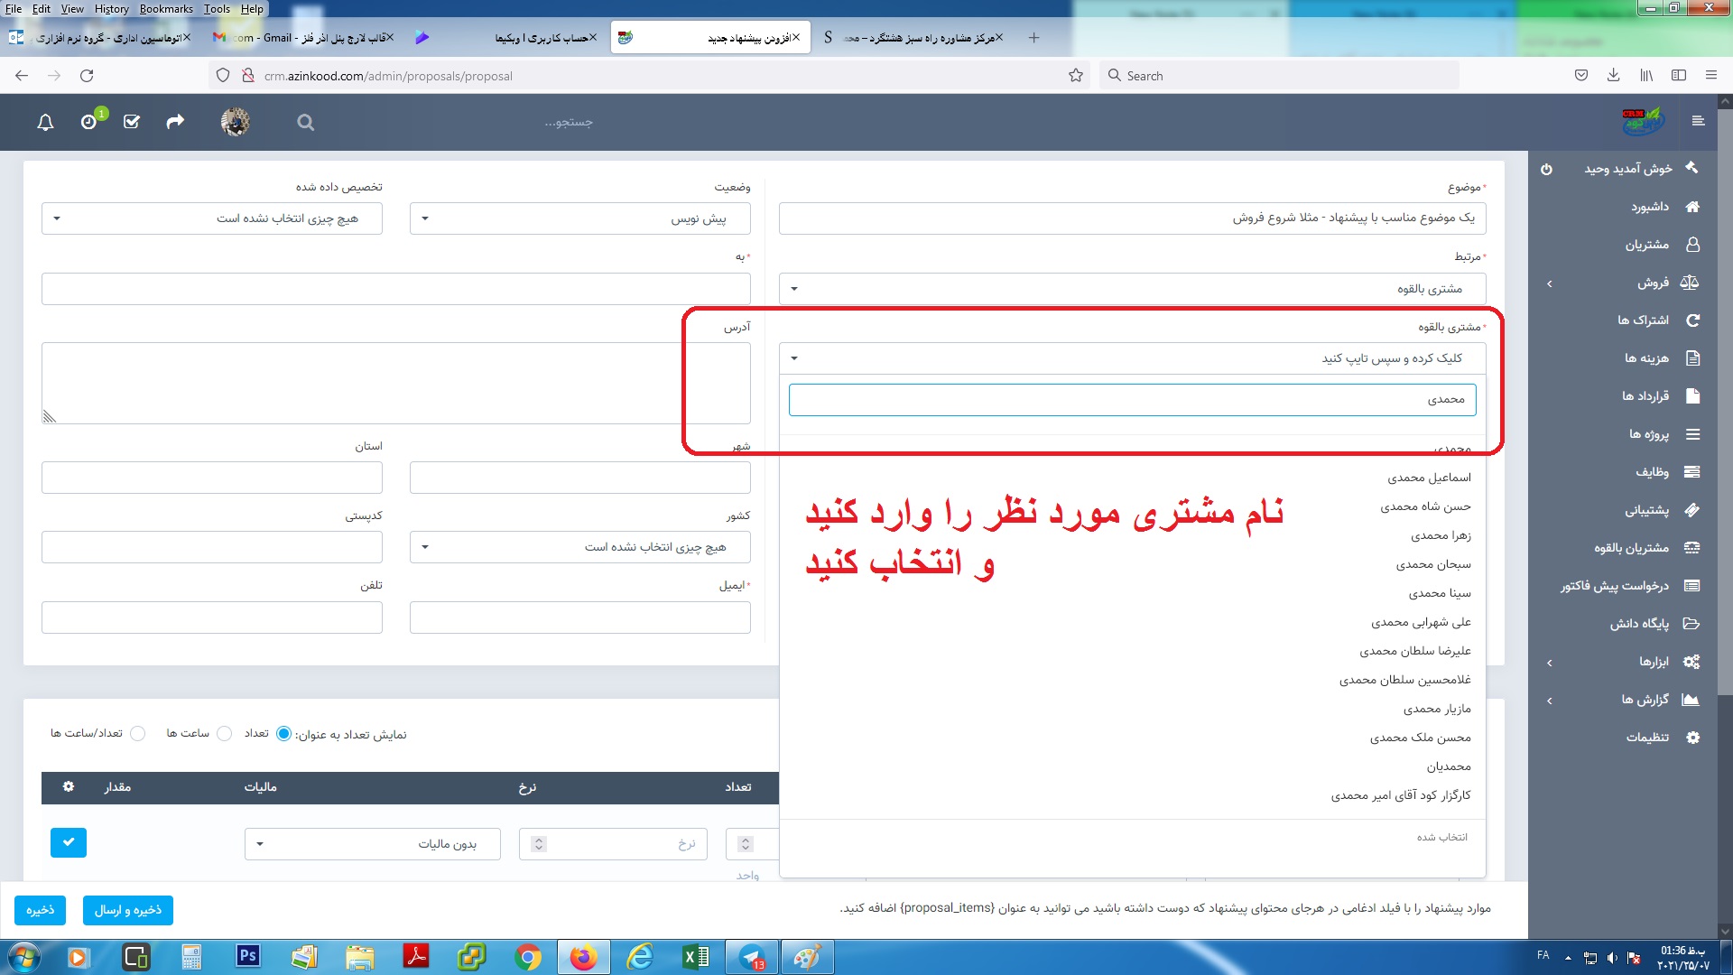Image resolution: width=1733 pixels, height=975 pixels.
Task: Click the magnifier search icon in header
Action: pyautogui.click(x=306, y=122)
